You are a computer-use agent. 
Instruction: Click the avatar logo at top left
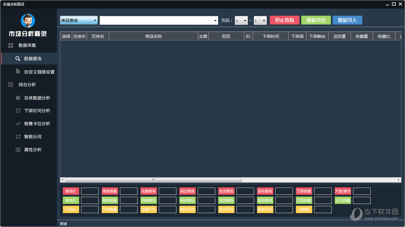click(28, 21)
